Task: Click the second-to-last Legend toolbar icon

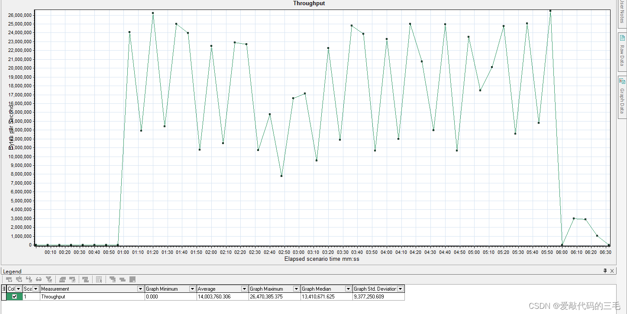Action: click(x=122, y=279)
